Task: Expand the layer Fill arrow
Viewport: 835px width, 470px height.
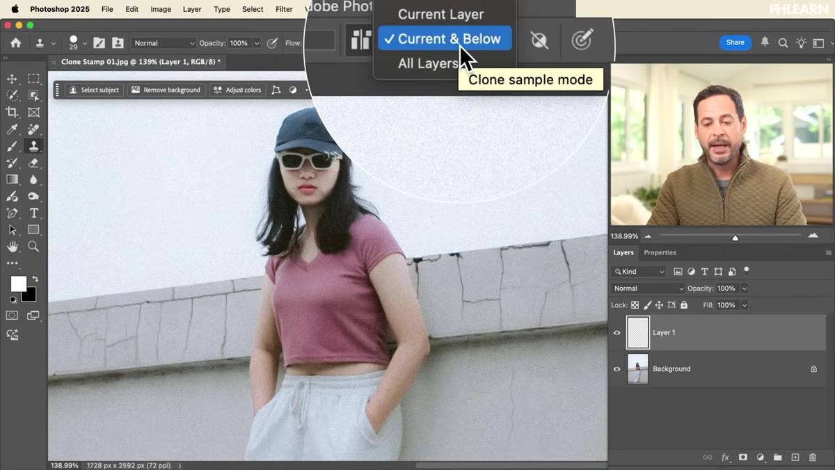Action: tap(744, 305)
